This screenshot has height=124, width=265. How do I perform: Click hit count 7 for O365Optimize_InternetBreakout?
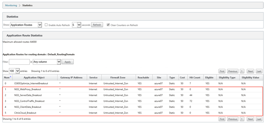tap(190, 84)
